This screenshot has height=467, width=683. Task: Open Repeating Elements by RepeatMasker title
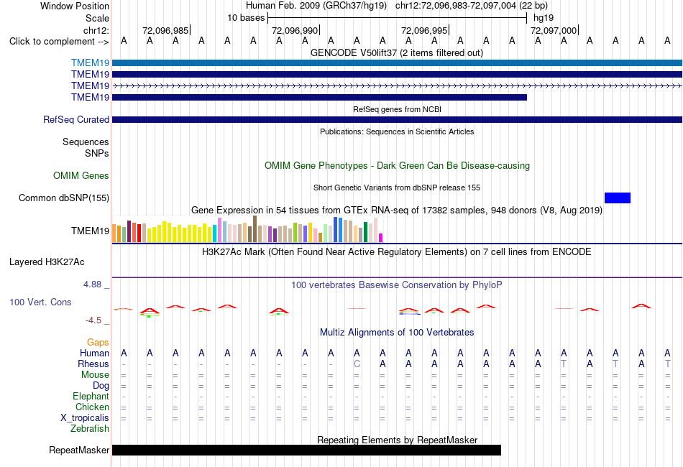pyautogui.click(x=397, y=440)
